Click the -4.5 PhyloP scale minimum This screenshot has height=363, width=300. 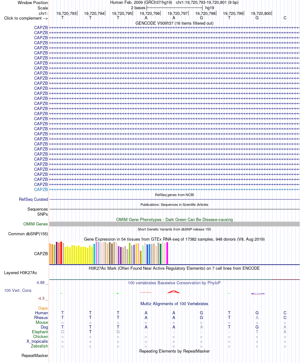[x=41, y=298]
